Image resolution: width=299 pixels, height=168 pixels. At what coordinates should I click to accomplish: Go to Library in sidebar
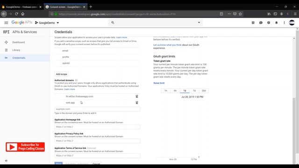pos(16,50)
